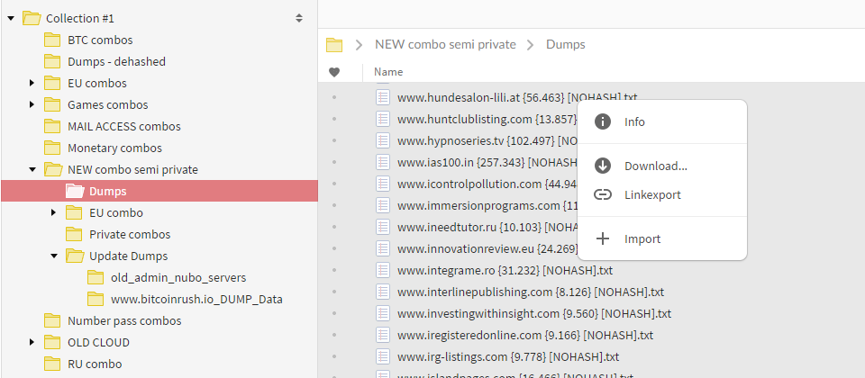865x378 pixels.
Task: Toggle favorite dot for www.hundesalon-lili.at row
Action: coord(333,97)
